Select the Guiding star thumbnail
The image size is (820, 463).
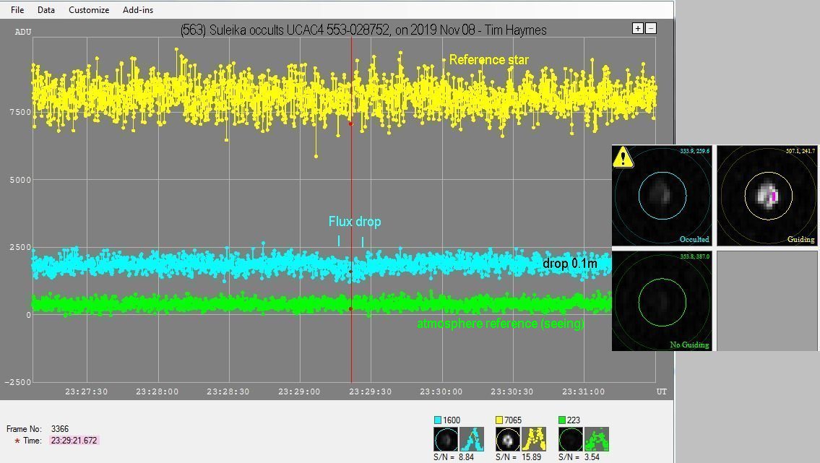767,195
